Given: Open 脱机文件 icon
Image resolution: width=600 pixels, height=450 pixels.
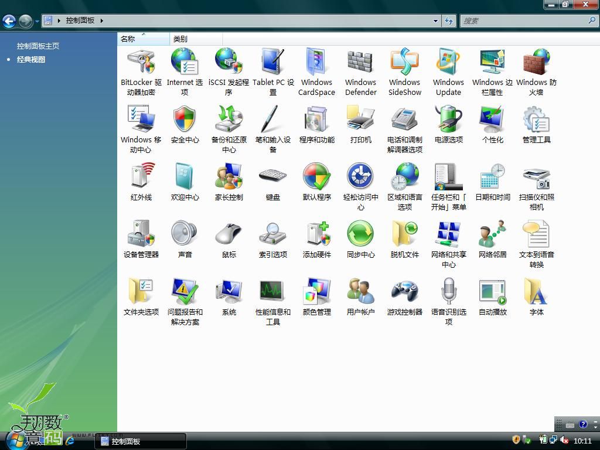Looking at the screenshot, I should (x=404, y=233).
